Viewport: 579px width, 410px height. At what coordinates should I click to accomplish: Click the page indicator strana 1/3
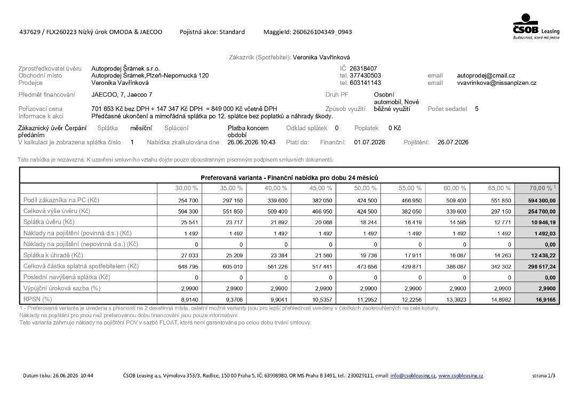(x=544, y=376)
